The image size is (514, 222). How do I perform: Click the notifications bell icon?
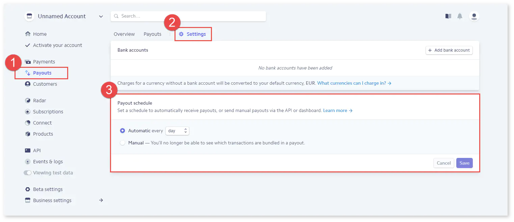coord(460,16)
